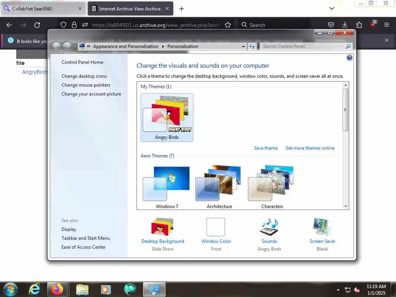Launch Internet Explorer from the taskbar

click(x=34, y=289)
